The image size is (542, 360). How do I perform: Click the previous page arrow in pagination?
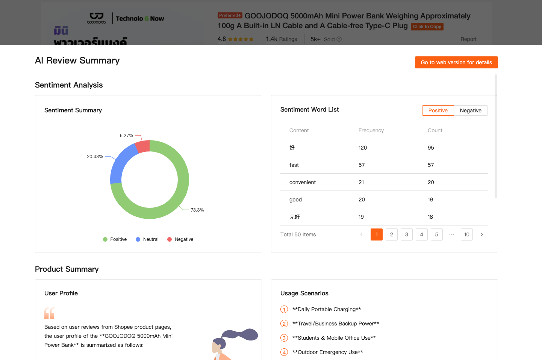pyautogui.click(x=362, y=234)
